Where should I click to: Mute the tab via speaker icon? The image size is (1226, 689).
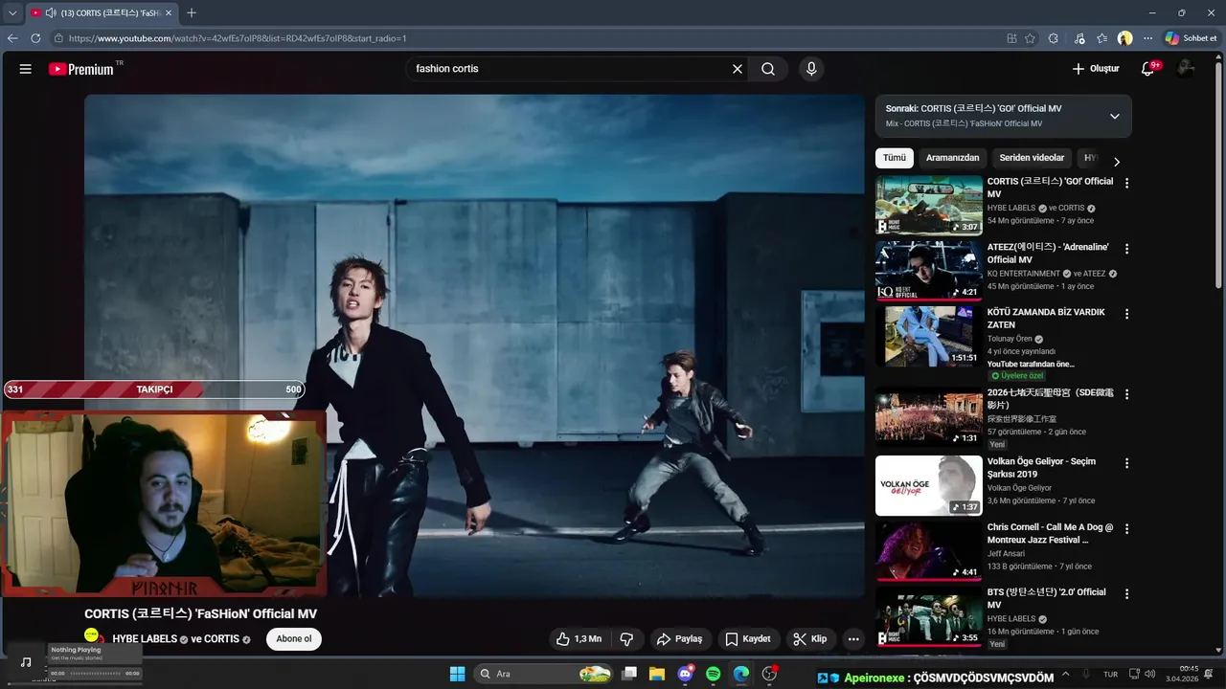50,12
